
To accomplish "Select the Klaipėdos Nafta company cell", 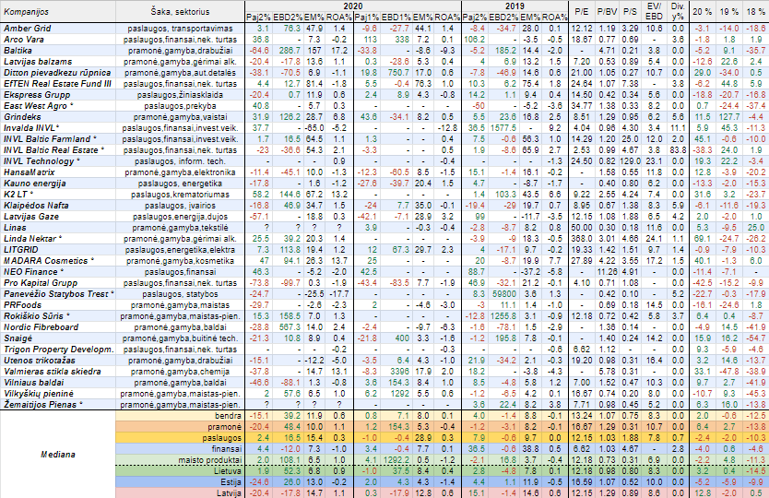I will (x=36, y=206).
